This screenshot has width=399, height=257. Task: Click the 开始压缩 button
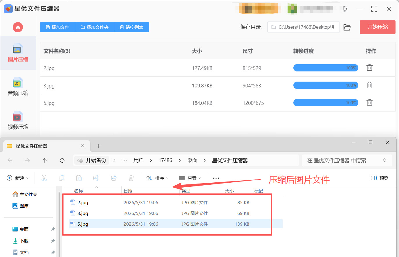pyautogui.click(x=378, y=27)
